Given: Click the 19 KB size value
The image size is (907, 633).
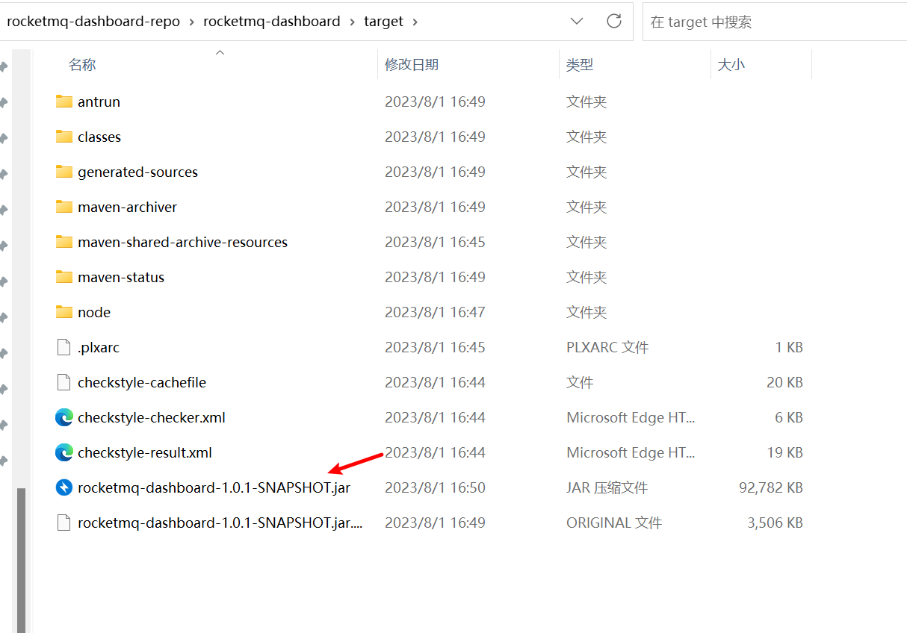Looking at the screenshot, I should tap(784, 452).
